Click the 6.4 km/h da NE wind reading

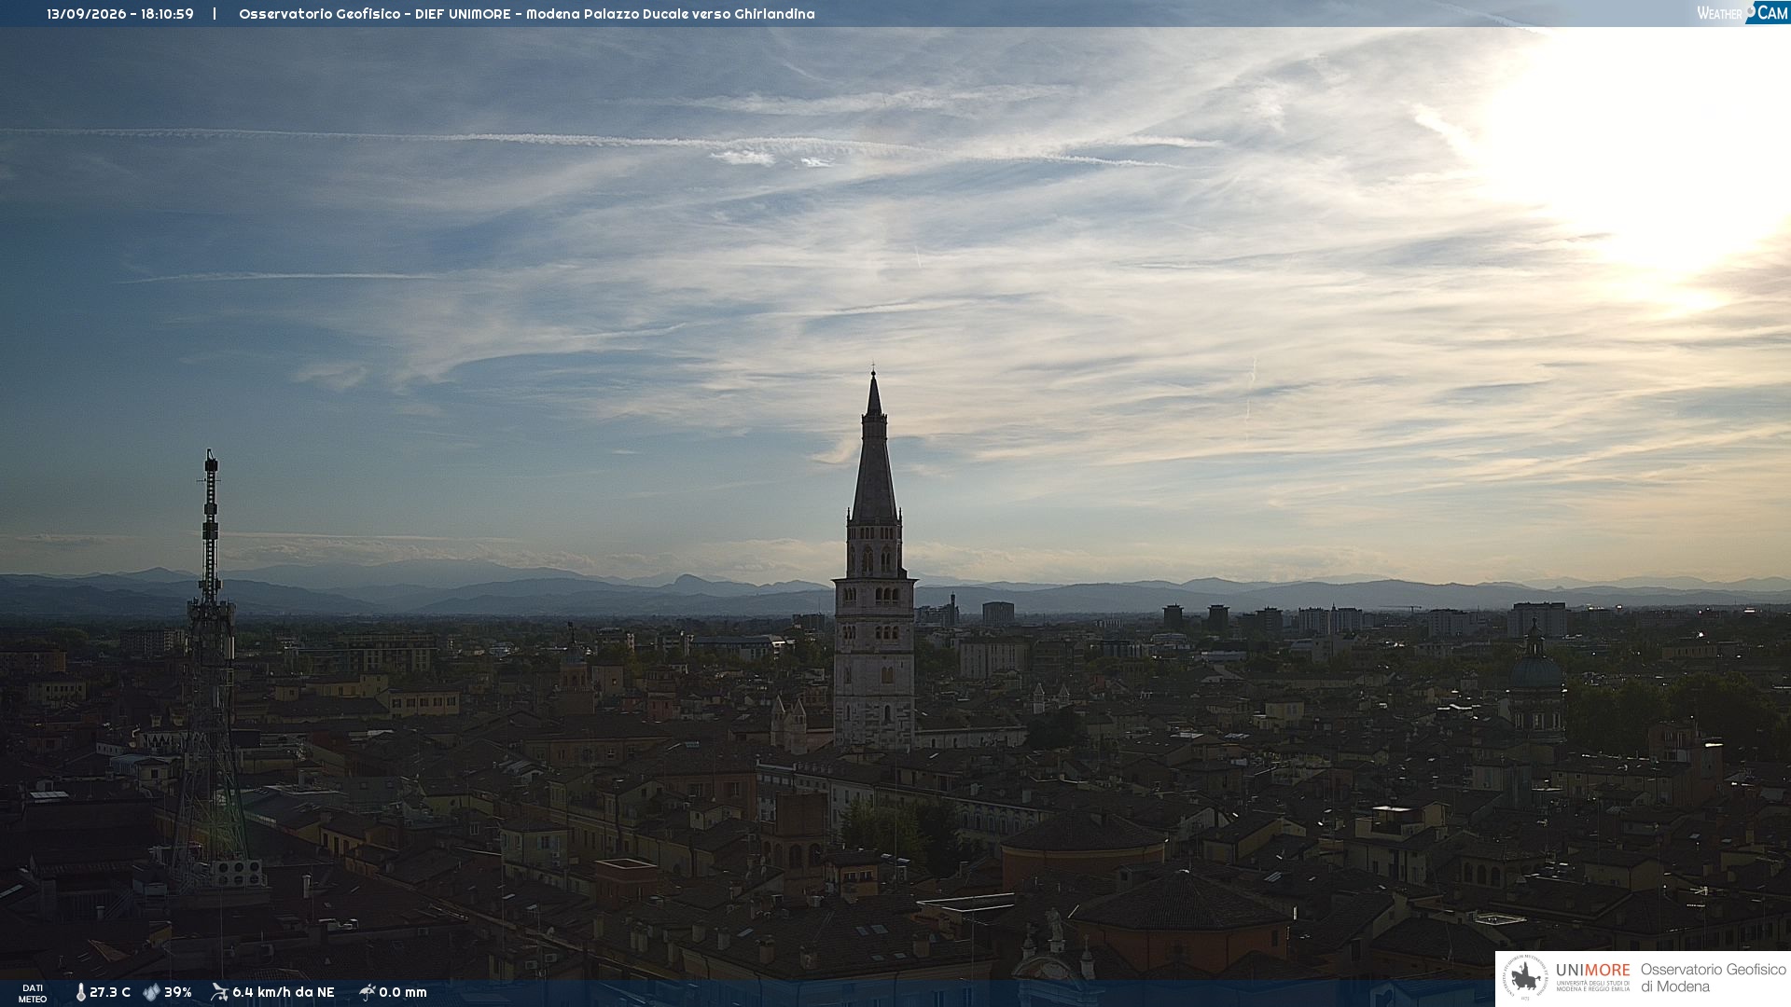pyautogui.click(x=284, y=992)
